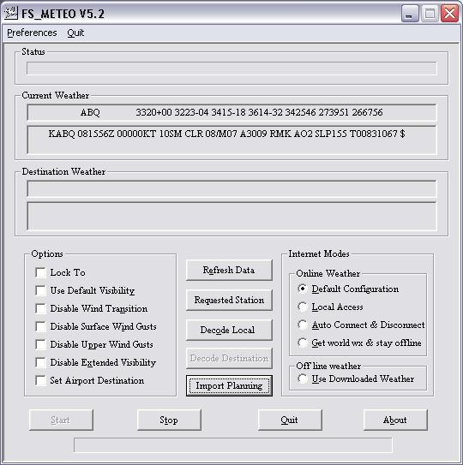The width and height of the screenshot is (463, 465).
Task: Click the Requested Station button
Action: pyautogui.click(x=229, y=300)
